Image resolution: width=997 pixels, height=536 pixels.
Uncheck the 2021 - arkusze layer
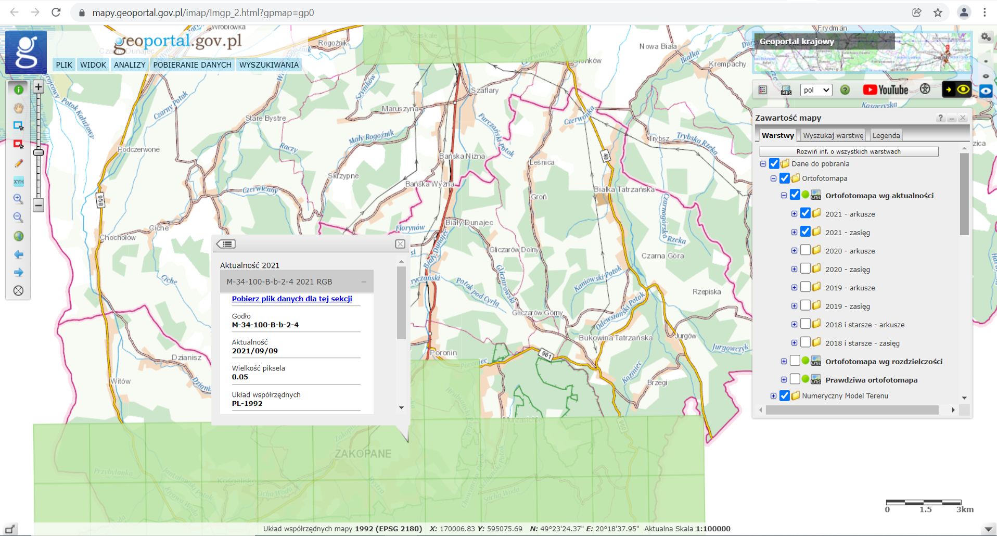click(x=805, y=213)
